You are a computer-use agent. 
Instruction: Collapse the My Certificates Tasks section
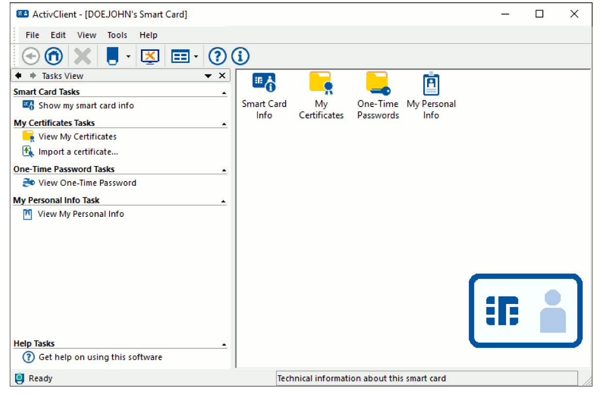[x=224, y=124]
